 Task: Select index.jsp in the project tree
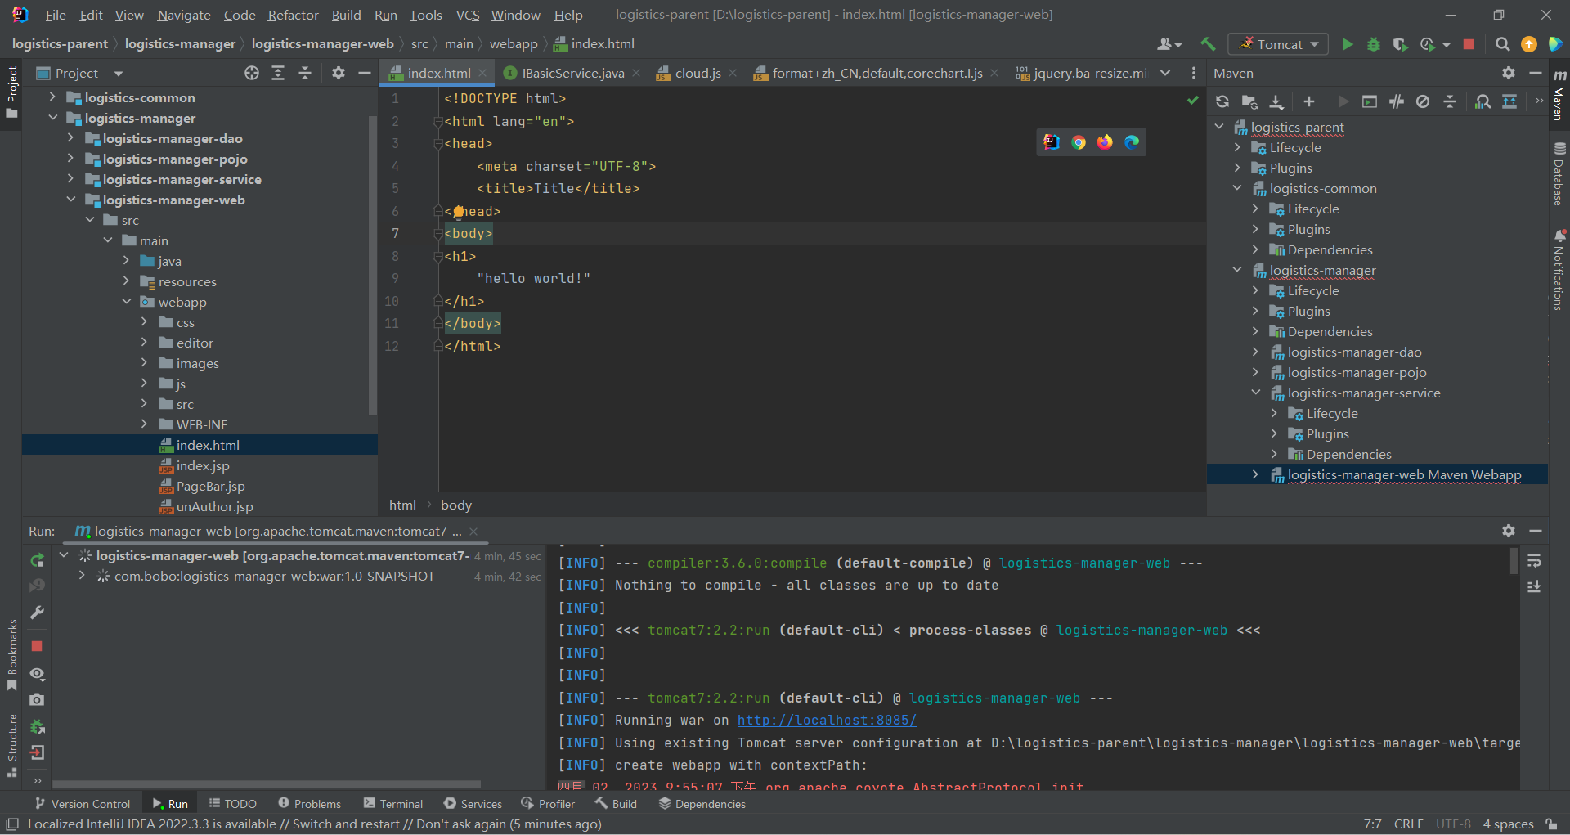click(203, 466)
